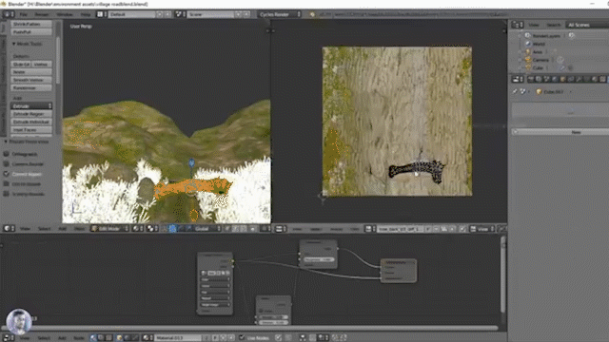Click the Image Texture node

(215, 284)
